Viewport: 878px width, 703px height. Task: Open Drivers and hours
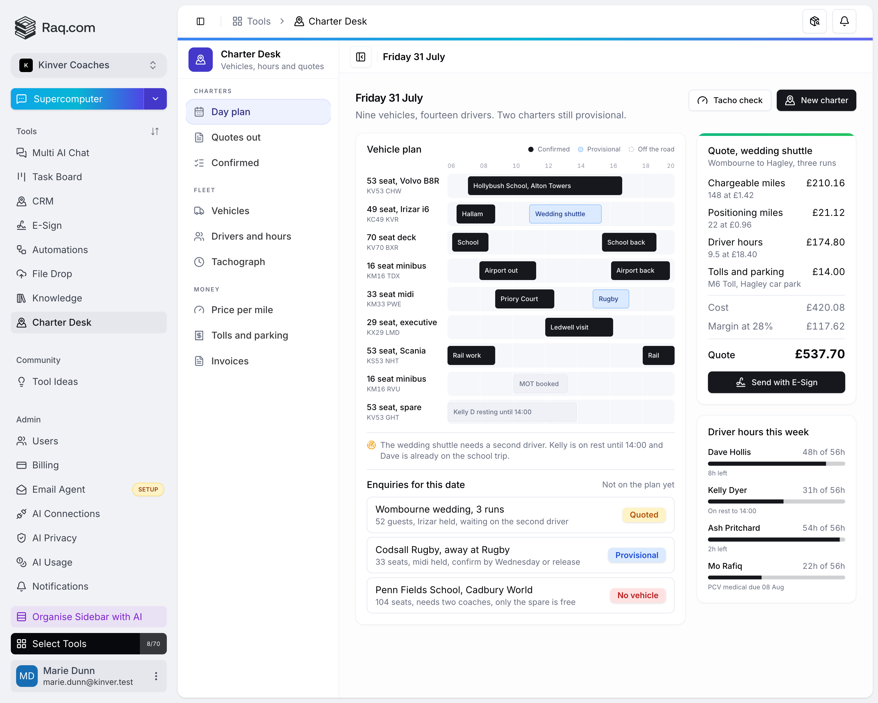click(258, 236)
